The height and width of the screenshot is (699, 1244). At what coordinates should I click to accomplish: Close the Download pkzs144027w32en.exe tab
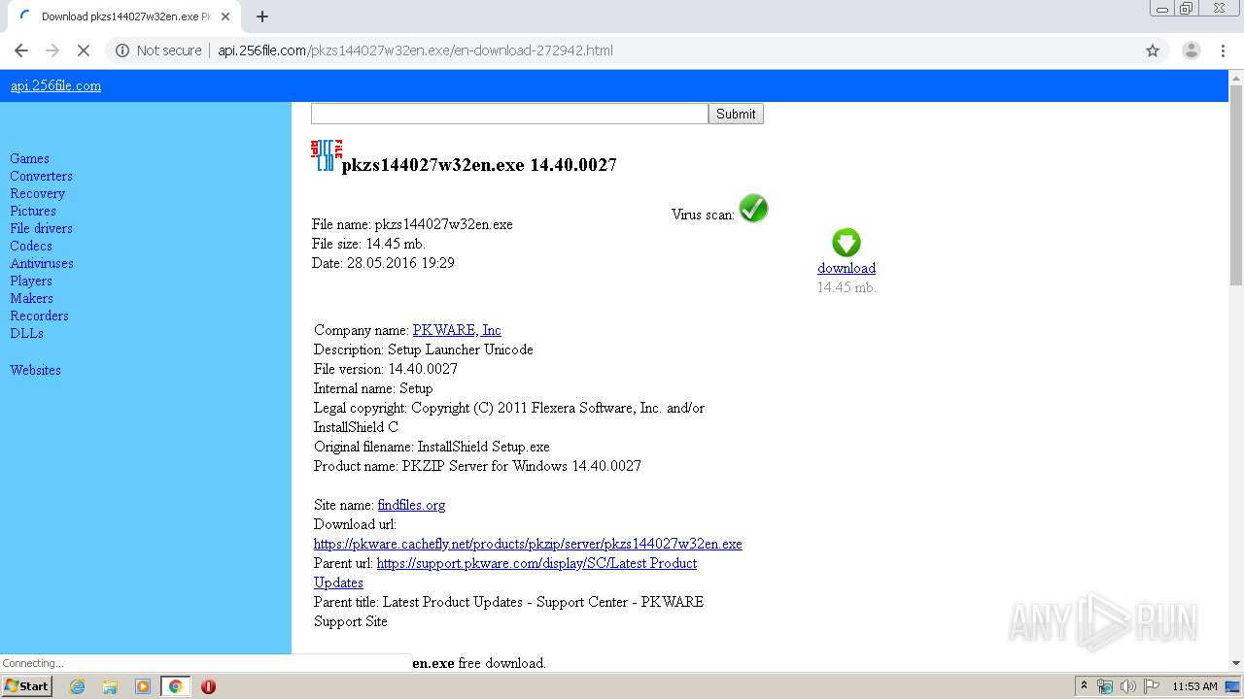click(225, 17)
